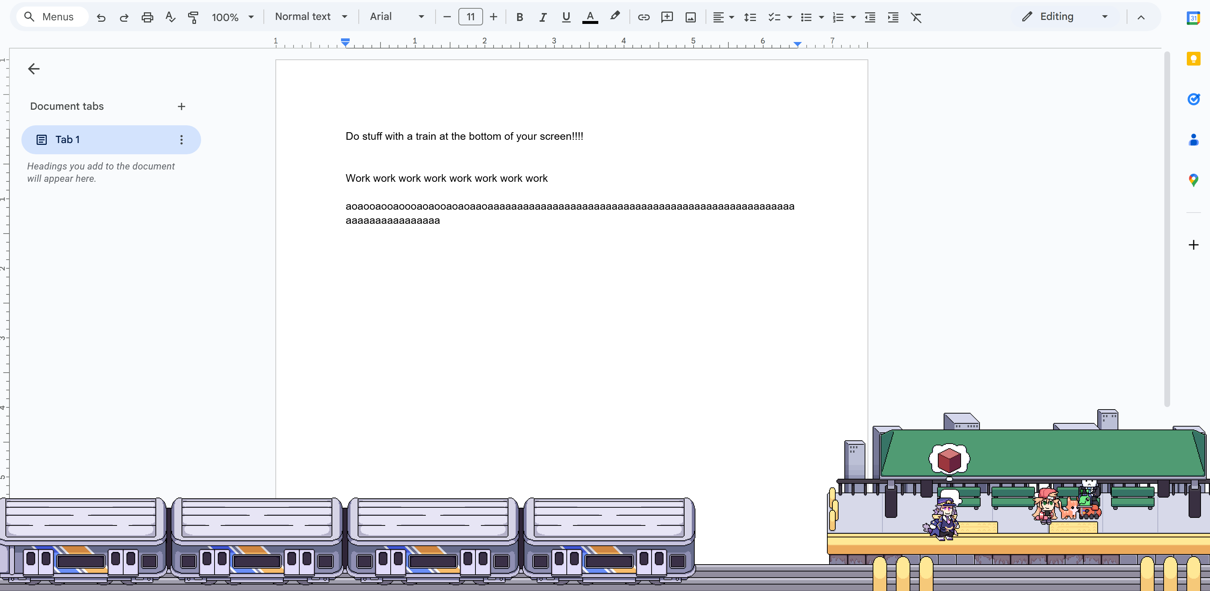Insert link using chain icon
The image size is (1210, 591).
(x=644, y=17)
